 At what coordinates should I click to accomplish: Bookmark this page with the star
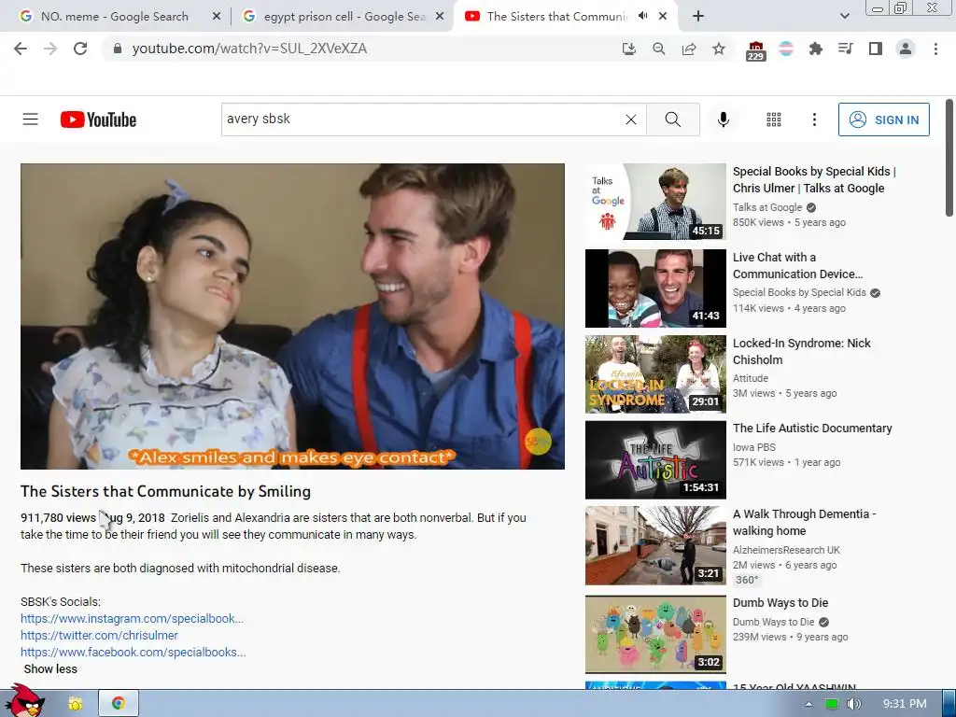[x=719, y=49]
